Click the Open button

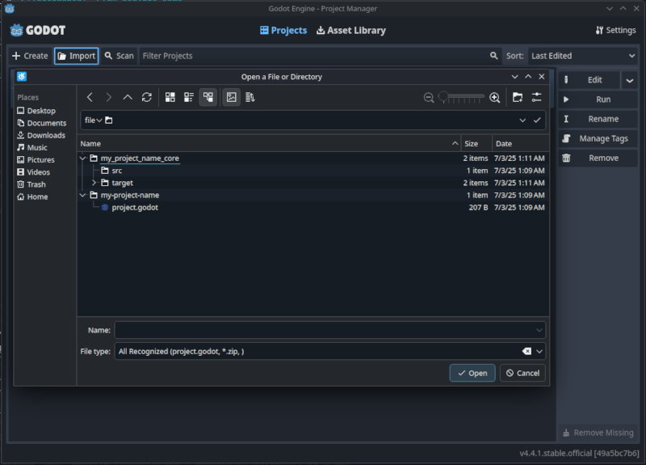click(472, 373)
